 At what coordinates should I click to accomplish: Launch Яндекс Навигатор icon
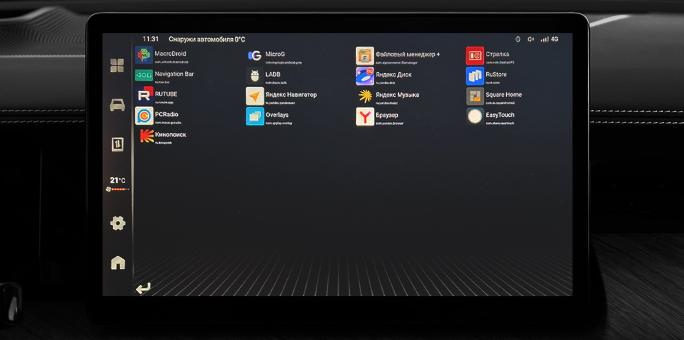[255, 96]
